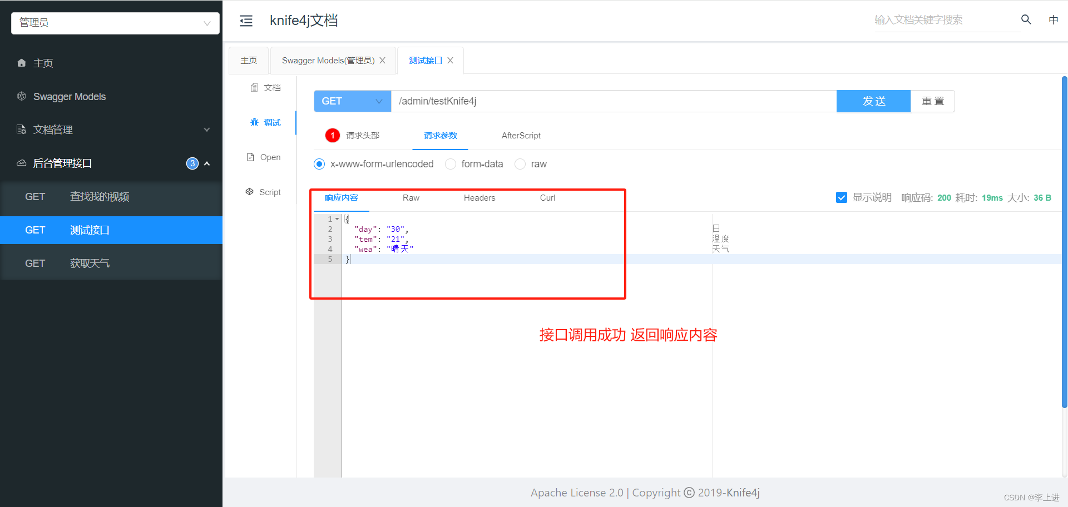The image size is (1068, 507).
Task: Open 主页 in the sidebar
Action: [x=111, y=63]
